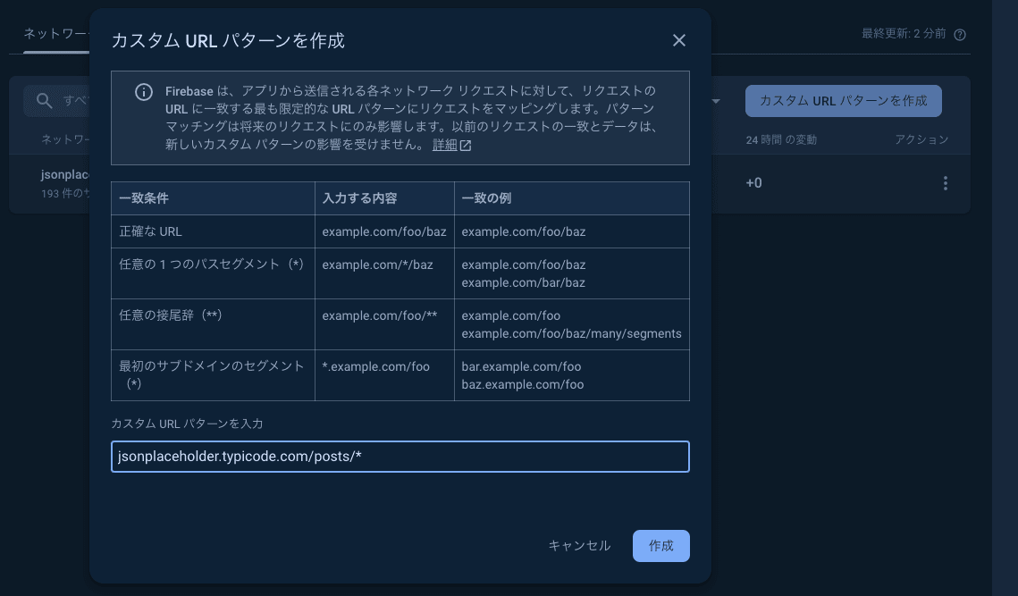Click the +0 value in 24 時間の変動 column
The height and width of the screenshot is (596, 1018).
tap(753, 183)
